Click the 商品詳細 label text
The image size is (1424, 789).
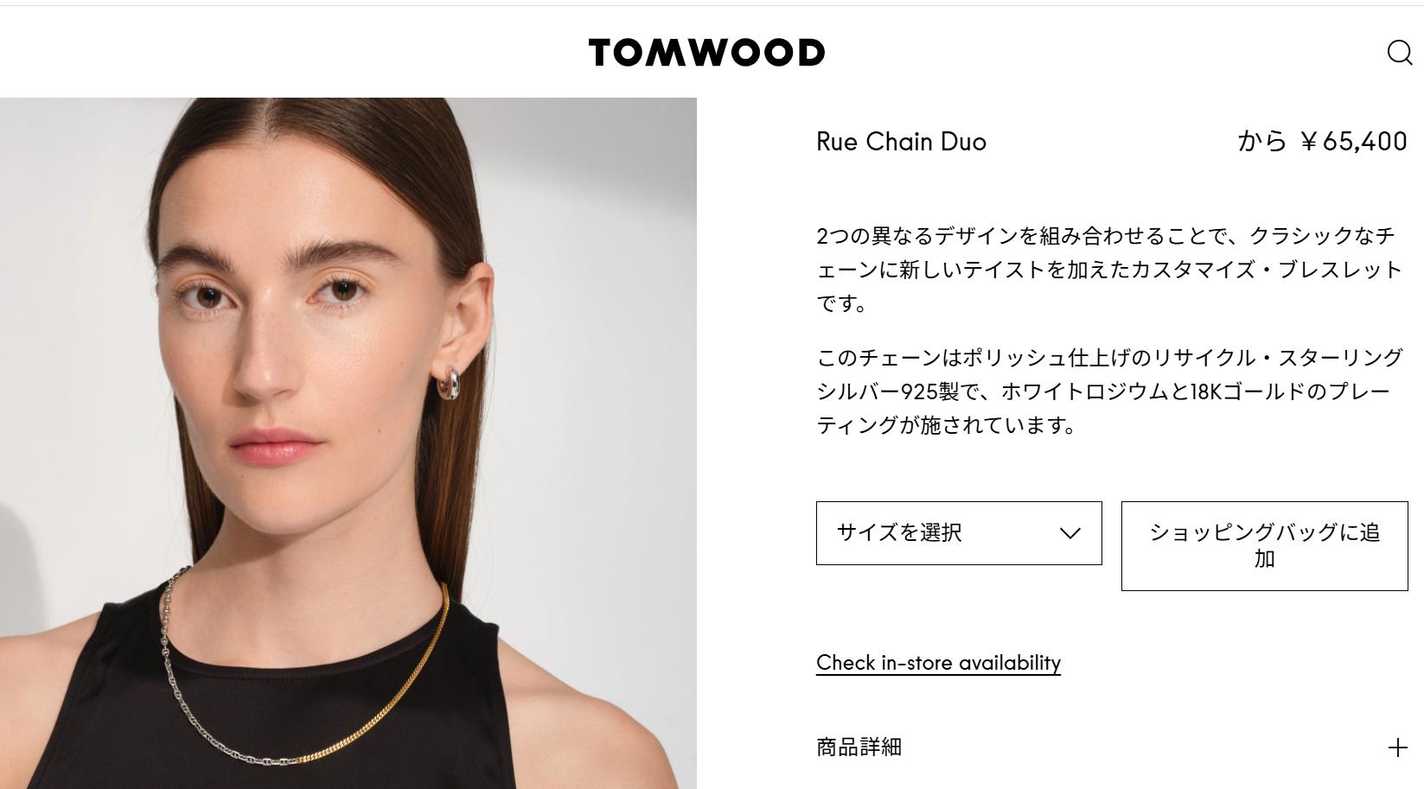859,748
